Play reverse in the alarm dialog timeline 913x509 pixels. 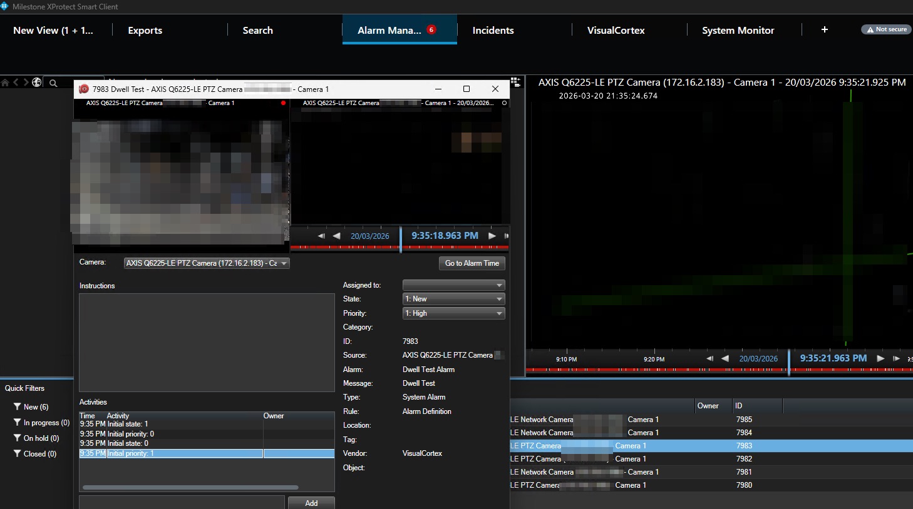point(336,236)
